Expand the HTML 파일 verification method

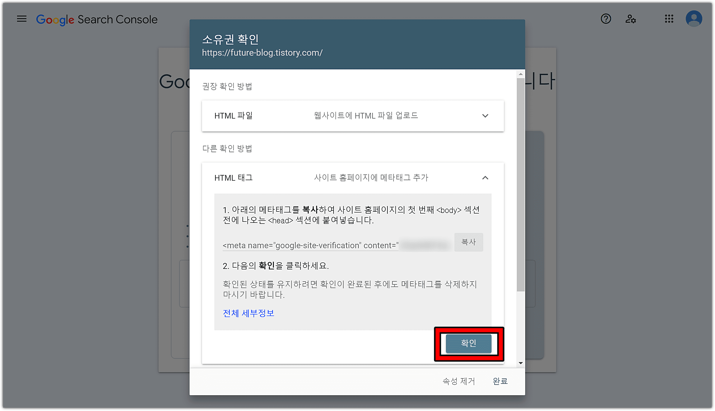coord(485,116)
